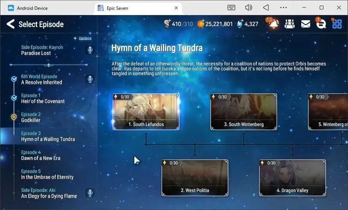This screenshot has height=210, width=348.
Task: Open chapter 4. Dragon Valley
Action: pyautogui.click(x=293, y=178)
